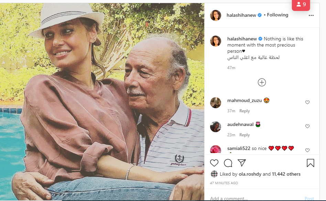The width and height of the screenshot is (326, 201).
Task: Save post with bookmark icon
Action: point(310,163)
